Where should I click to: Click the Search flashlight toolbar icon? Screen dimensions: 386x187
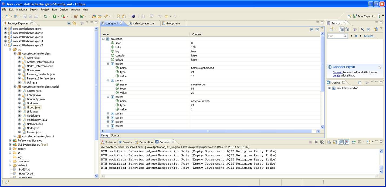pyautogui.click(x=106, y=16)
